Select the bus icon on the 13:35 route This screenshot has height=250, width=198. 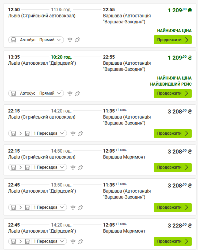(13, 93)
